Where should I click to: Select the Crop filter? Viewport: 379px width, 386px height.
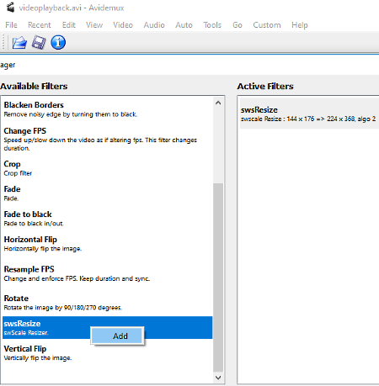tap(107, 168)
